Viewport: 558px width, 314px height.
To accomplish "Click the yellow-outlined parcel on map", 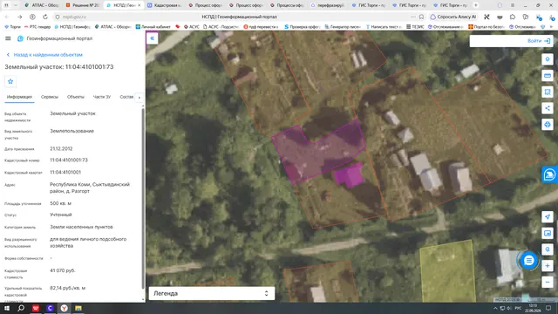I will (x=447, y=272).
